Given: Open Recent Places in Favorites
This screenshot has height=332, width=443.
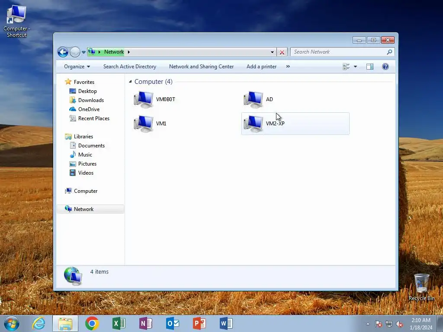Looking at the screenshot, I should tap(93, 118).
